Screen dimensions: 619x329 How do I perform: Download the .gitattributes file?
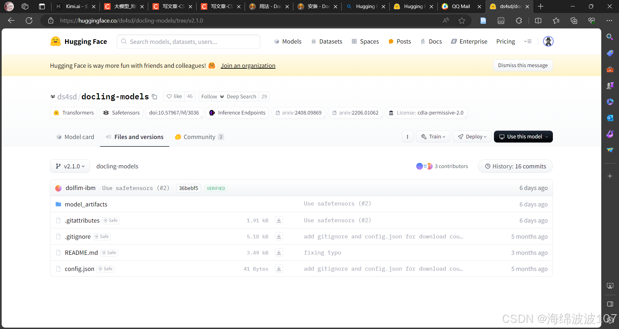click(279, 220)
